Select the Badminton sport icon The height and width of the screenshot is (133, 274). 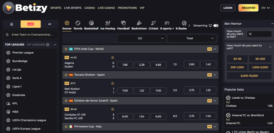(x=139, y=23)
